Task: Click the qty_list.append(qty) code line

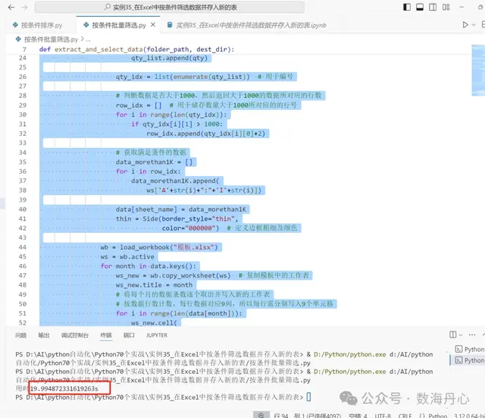Action: [x=169, y=58]
